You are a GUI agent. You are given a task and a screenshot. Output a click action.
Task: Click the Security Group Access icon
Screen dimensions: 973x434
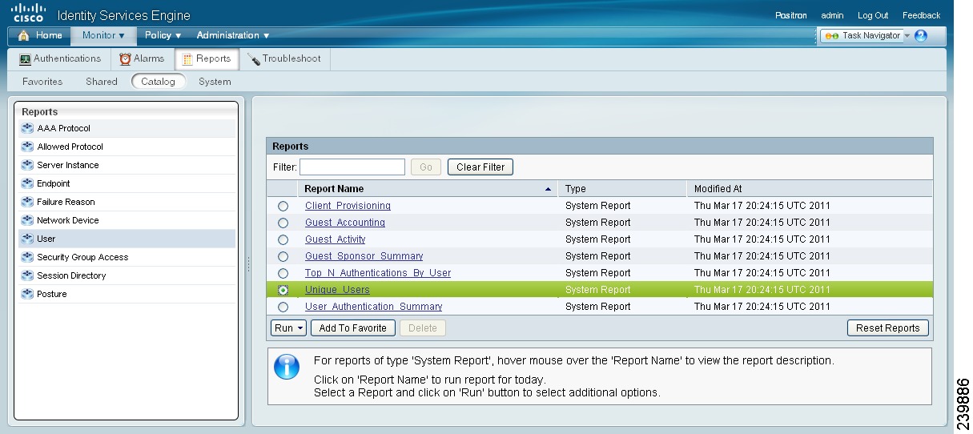[x=27, y=257]
